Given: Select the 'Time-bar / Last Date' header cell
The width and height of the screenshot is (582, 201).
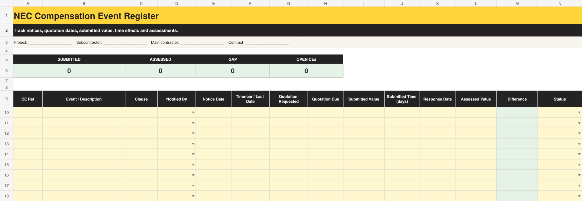Looking at the screenshot, I should point(250,99).
